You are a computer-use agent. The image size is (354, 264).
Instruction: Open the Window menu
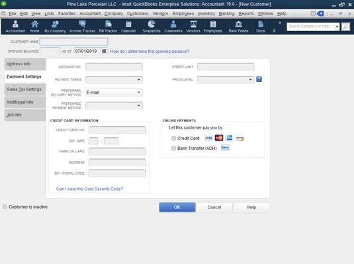(x=265, y=13)
